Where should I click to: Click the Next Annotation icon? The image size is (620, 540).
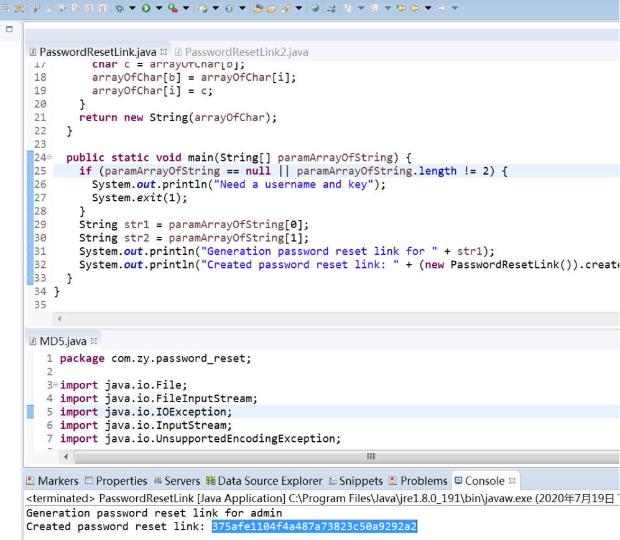click(x=348, y=8)
